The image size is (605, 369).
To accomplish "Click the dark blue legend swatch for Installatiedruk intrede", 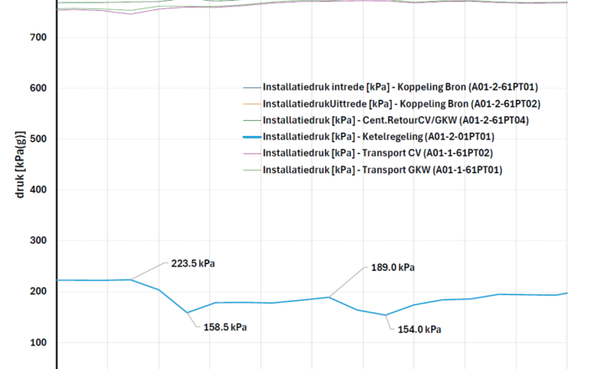I will (x=252, y=87).
